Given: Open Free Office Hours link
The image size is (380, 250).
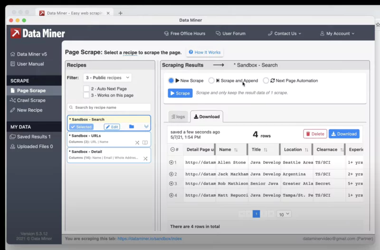Looking at the screenshot, I should pyautogui.click(x=185, y=33).
